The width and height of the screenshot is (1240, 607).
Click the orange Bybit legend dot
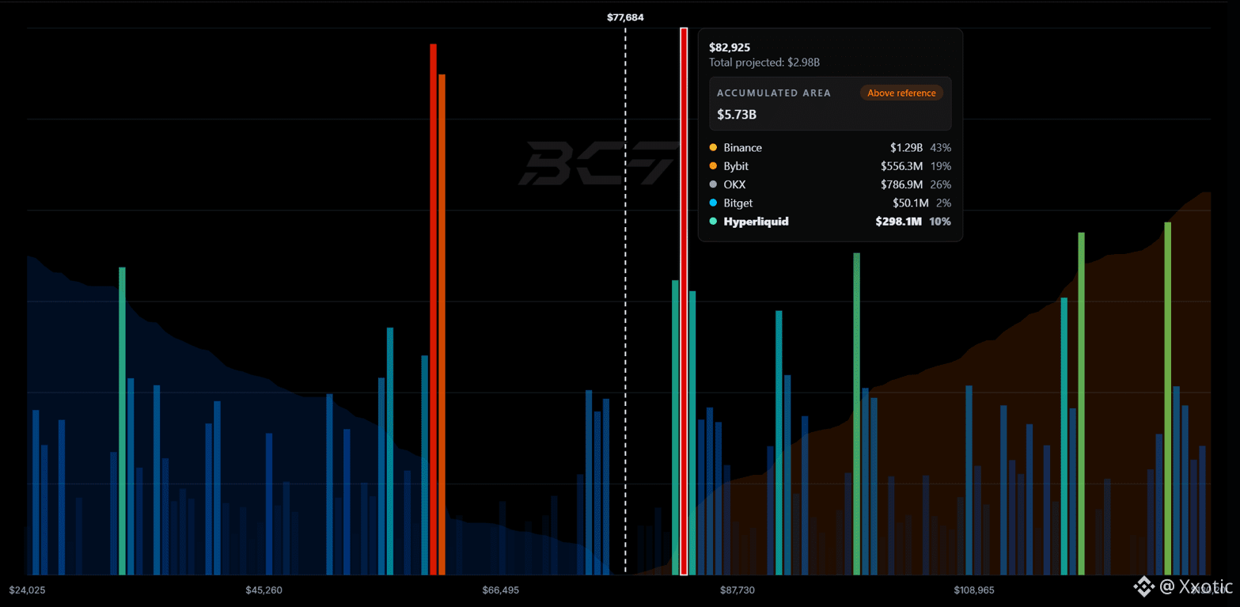[x=713, y=166]
